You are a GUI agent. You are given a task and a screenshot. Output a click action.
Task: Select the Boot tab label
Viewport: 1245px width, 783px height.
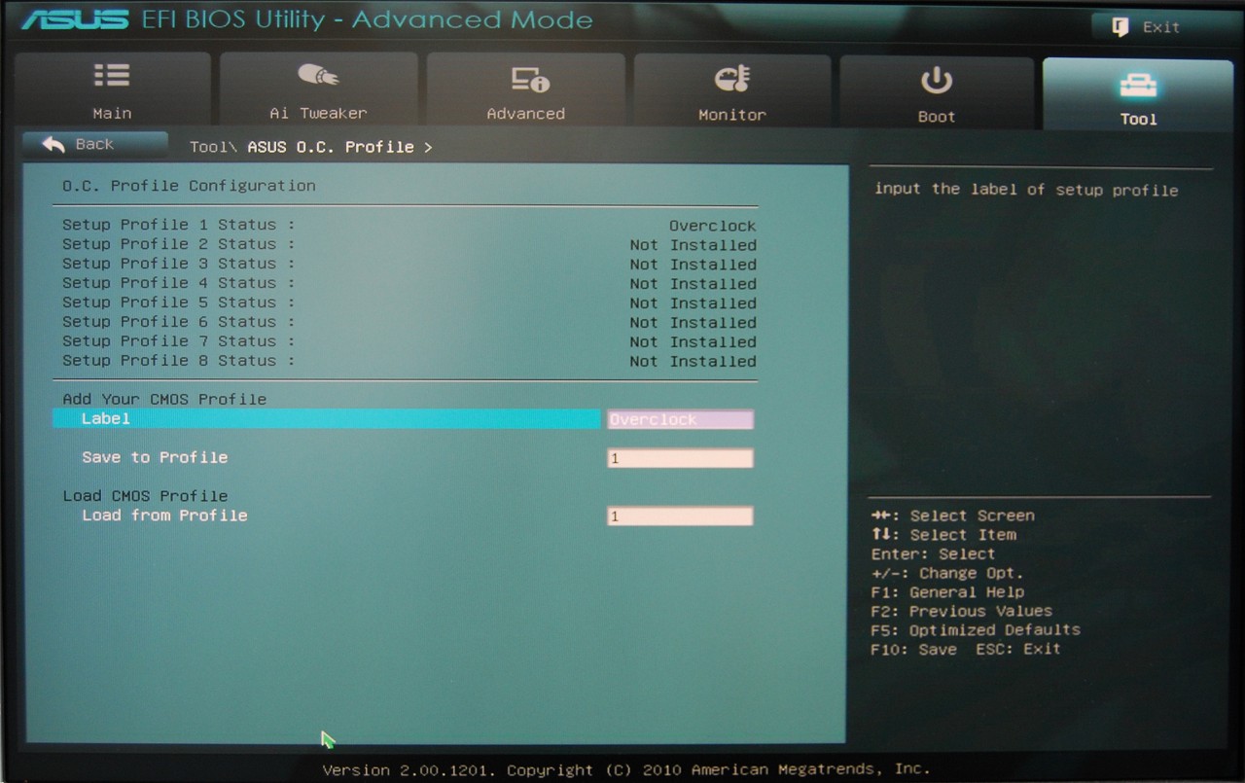pyautogui.click(x=937, y=116)
